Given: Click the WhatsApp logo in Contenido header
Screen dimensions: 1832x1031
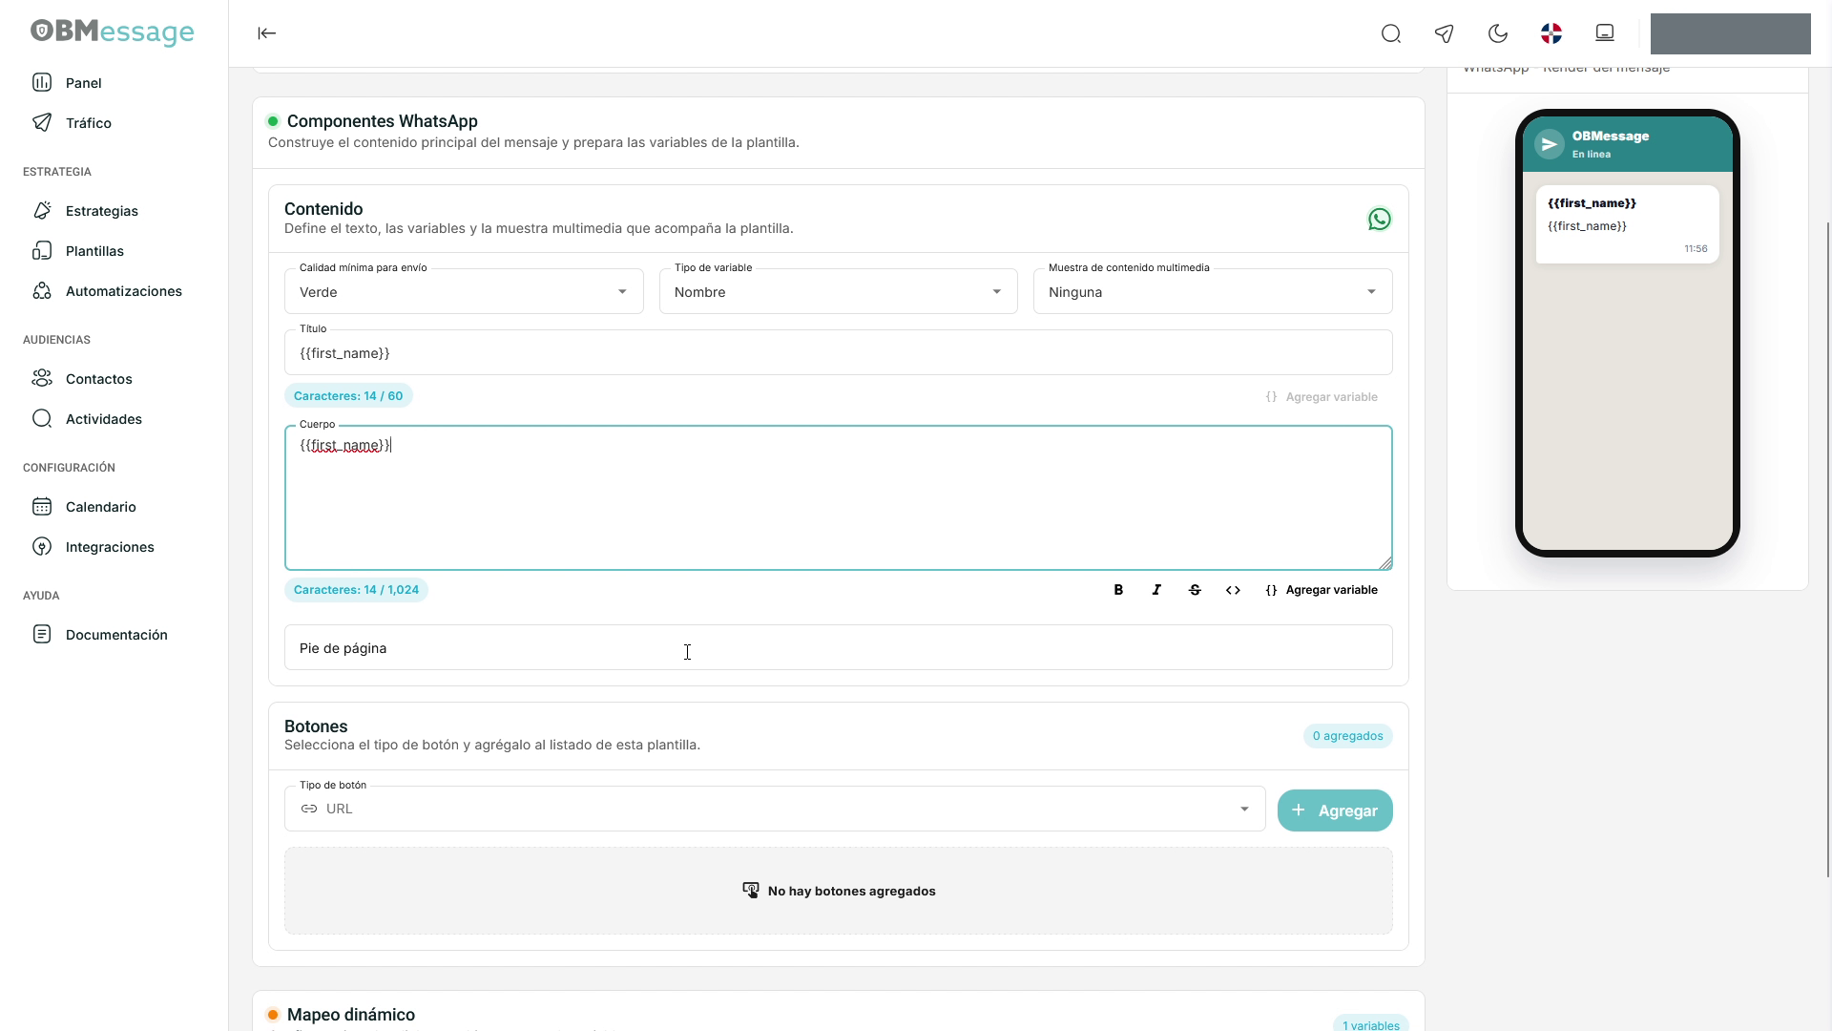Looking at the screenshot, I should (x=1379, y=220).
